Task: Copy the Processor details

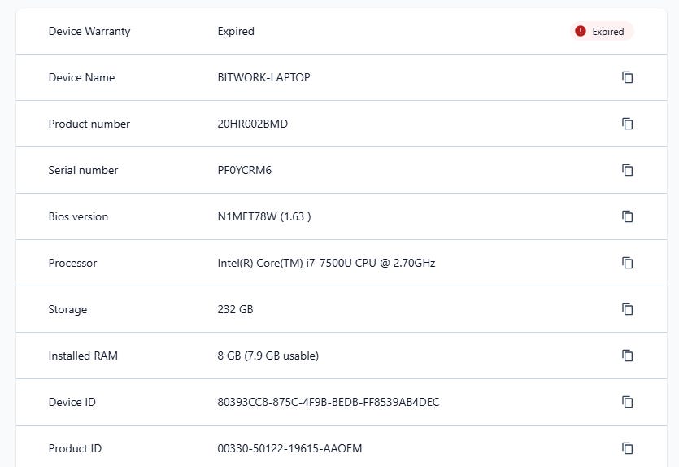Action: point(627,263)
